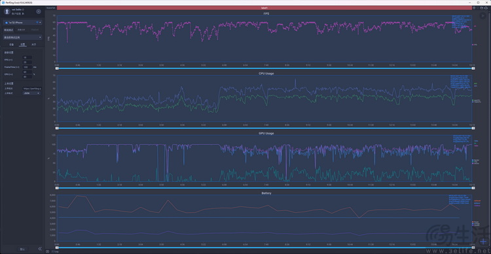Switch to the third greyed mode tab
The height and width of the screenshot is (254, 491).
35,30
